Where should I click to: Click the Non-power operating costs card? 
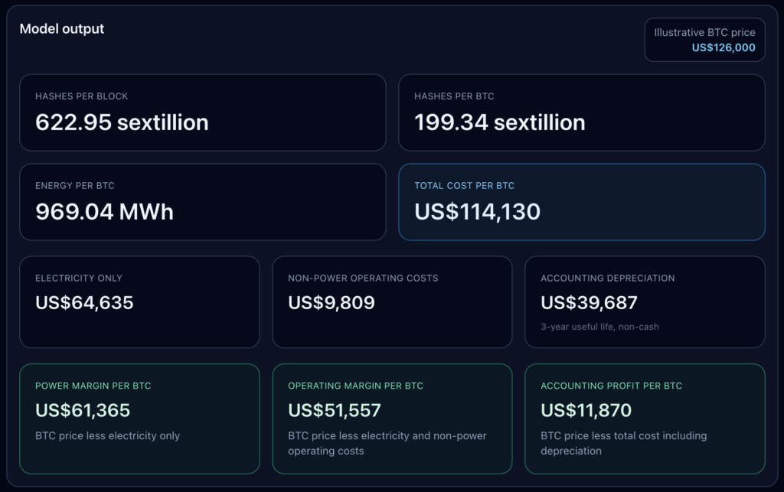392,301
